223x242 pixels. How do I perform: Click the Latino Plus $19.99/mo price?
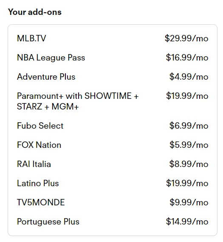pos(187,183)
